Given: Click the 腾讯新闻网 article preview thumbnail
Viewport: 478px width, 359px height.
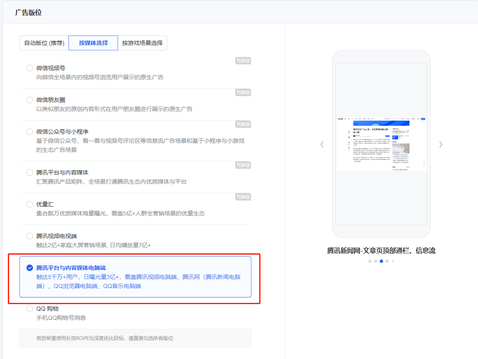Looking at the screenshot, I should pos(381,144).
